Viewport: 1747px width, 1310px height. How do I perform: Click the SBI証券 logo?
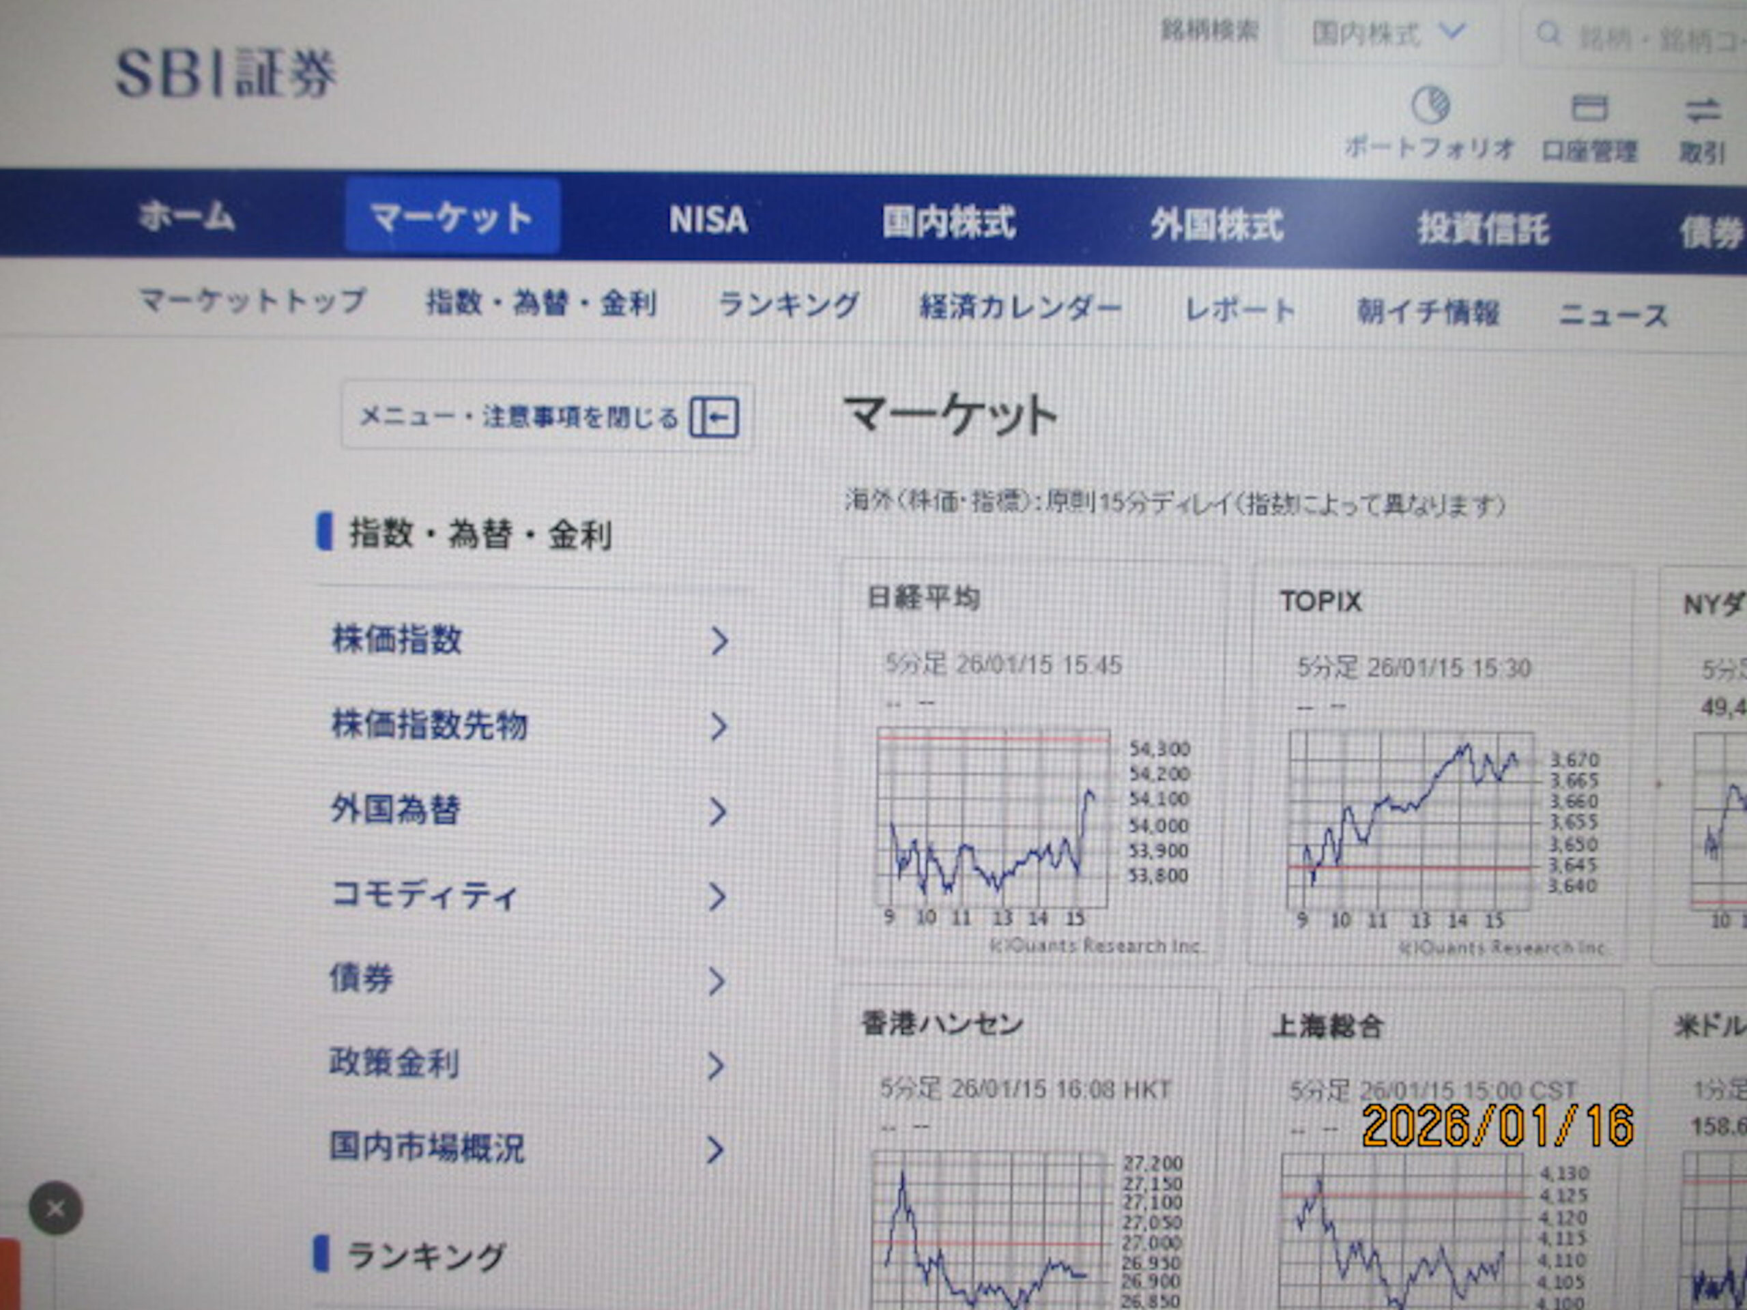[226, 74]
